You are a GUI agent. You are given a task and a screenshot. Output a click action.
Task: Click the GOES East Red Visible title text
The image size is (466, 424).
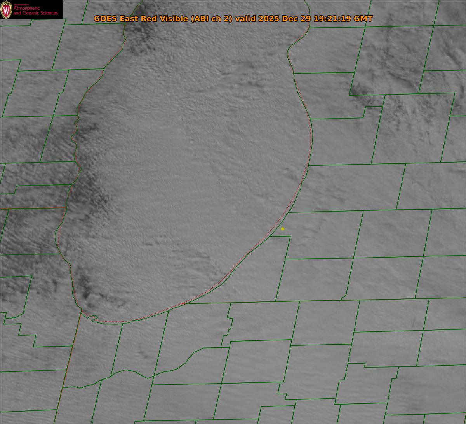(x=233, y=19)
